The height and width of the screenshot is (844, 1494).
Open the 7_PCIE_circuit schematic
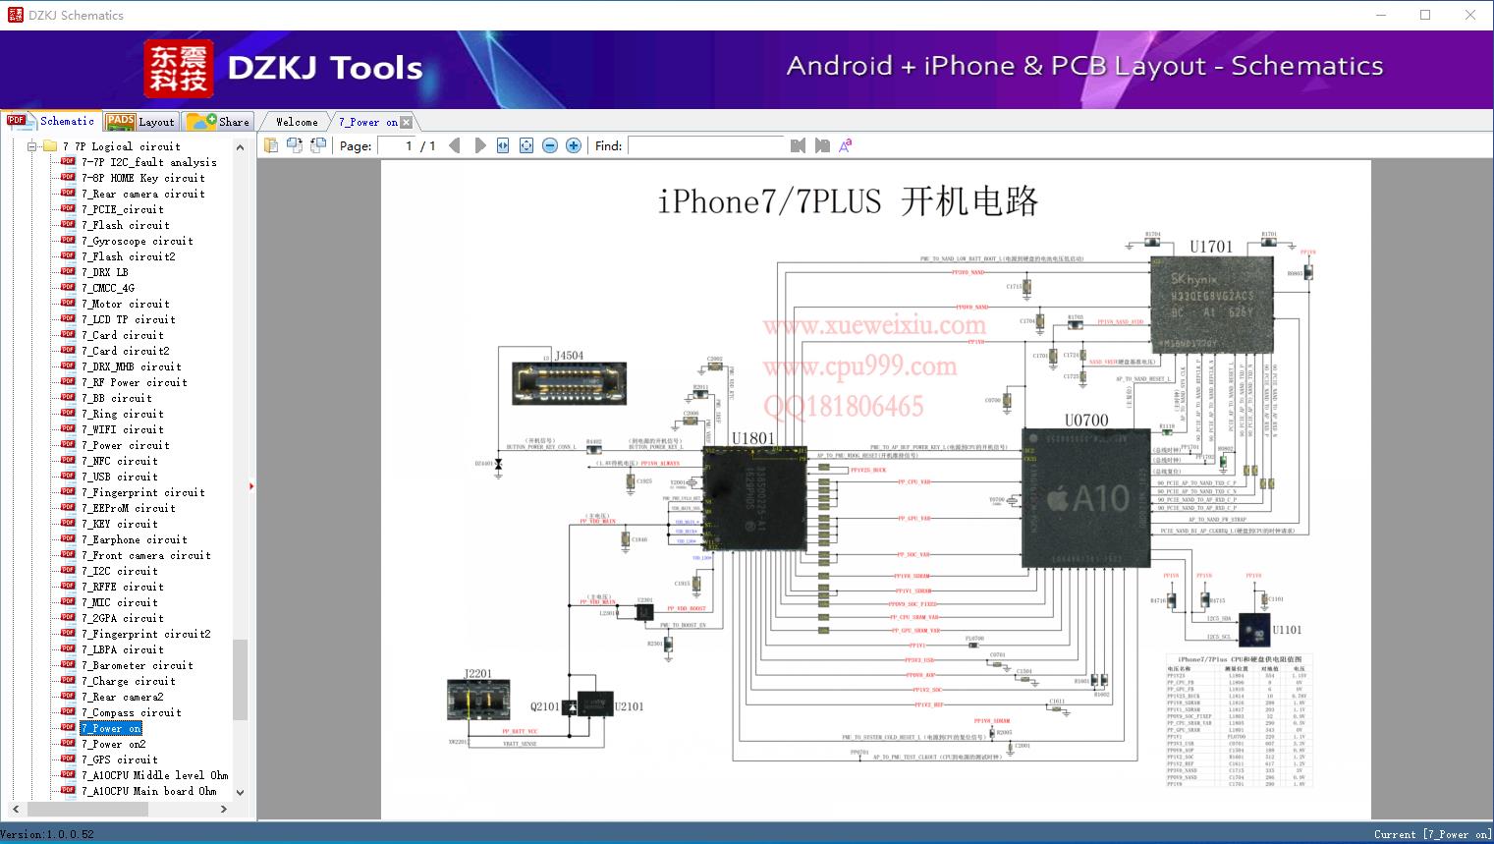[123, 209]
